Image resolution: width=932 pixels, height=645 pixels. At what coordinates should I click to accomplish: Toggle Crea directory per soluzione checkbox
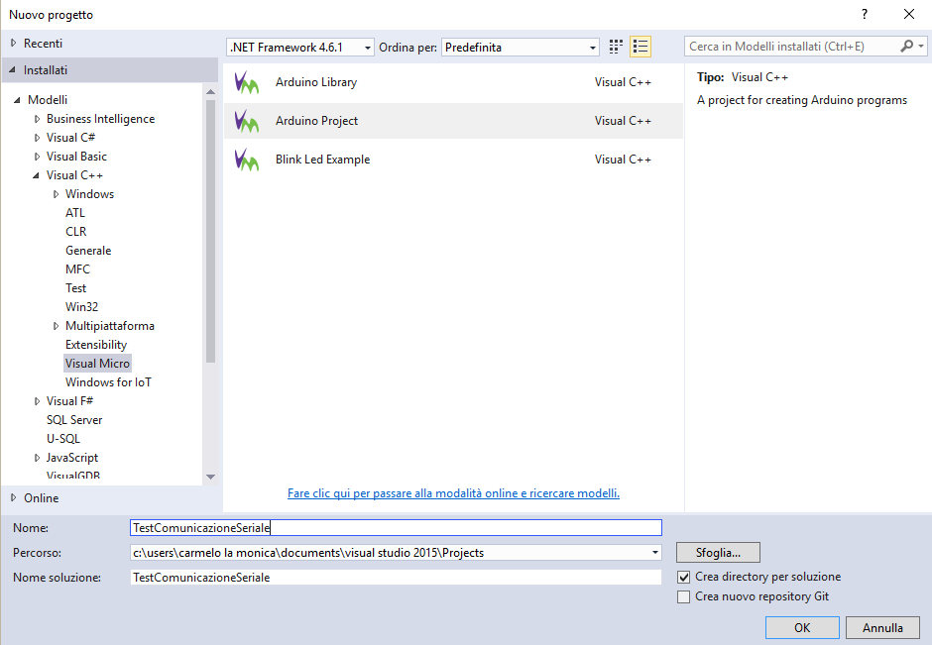pos(683,577)
